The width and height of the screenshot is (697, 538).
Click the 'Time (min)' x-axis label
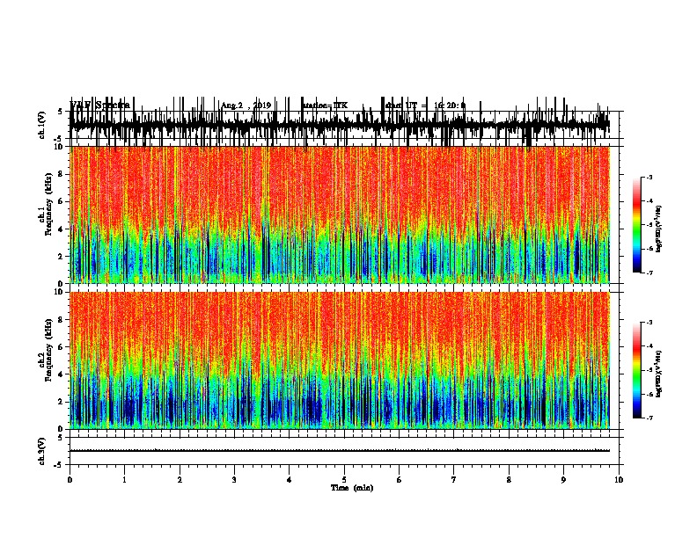click(352, 488)
